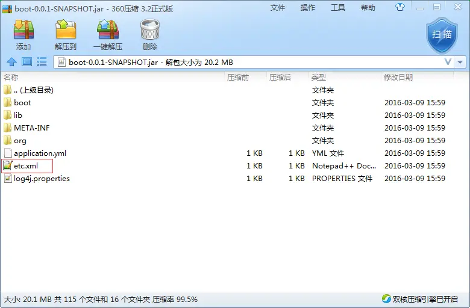Image resolution: width=470 pixels, height=308 pixels.
Task: Click the 压缩前 size of application.yml
Action: (254, 153)
